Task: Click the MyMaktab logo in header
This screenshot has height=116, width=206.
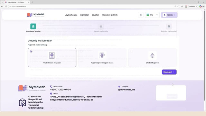Action: (36, 15)
